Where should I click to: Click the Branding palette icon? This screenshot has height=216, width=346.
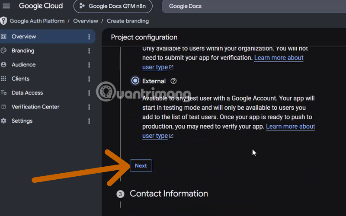(3, 51)
